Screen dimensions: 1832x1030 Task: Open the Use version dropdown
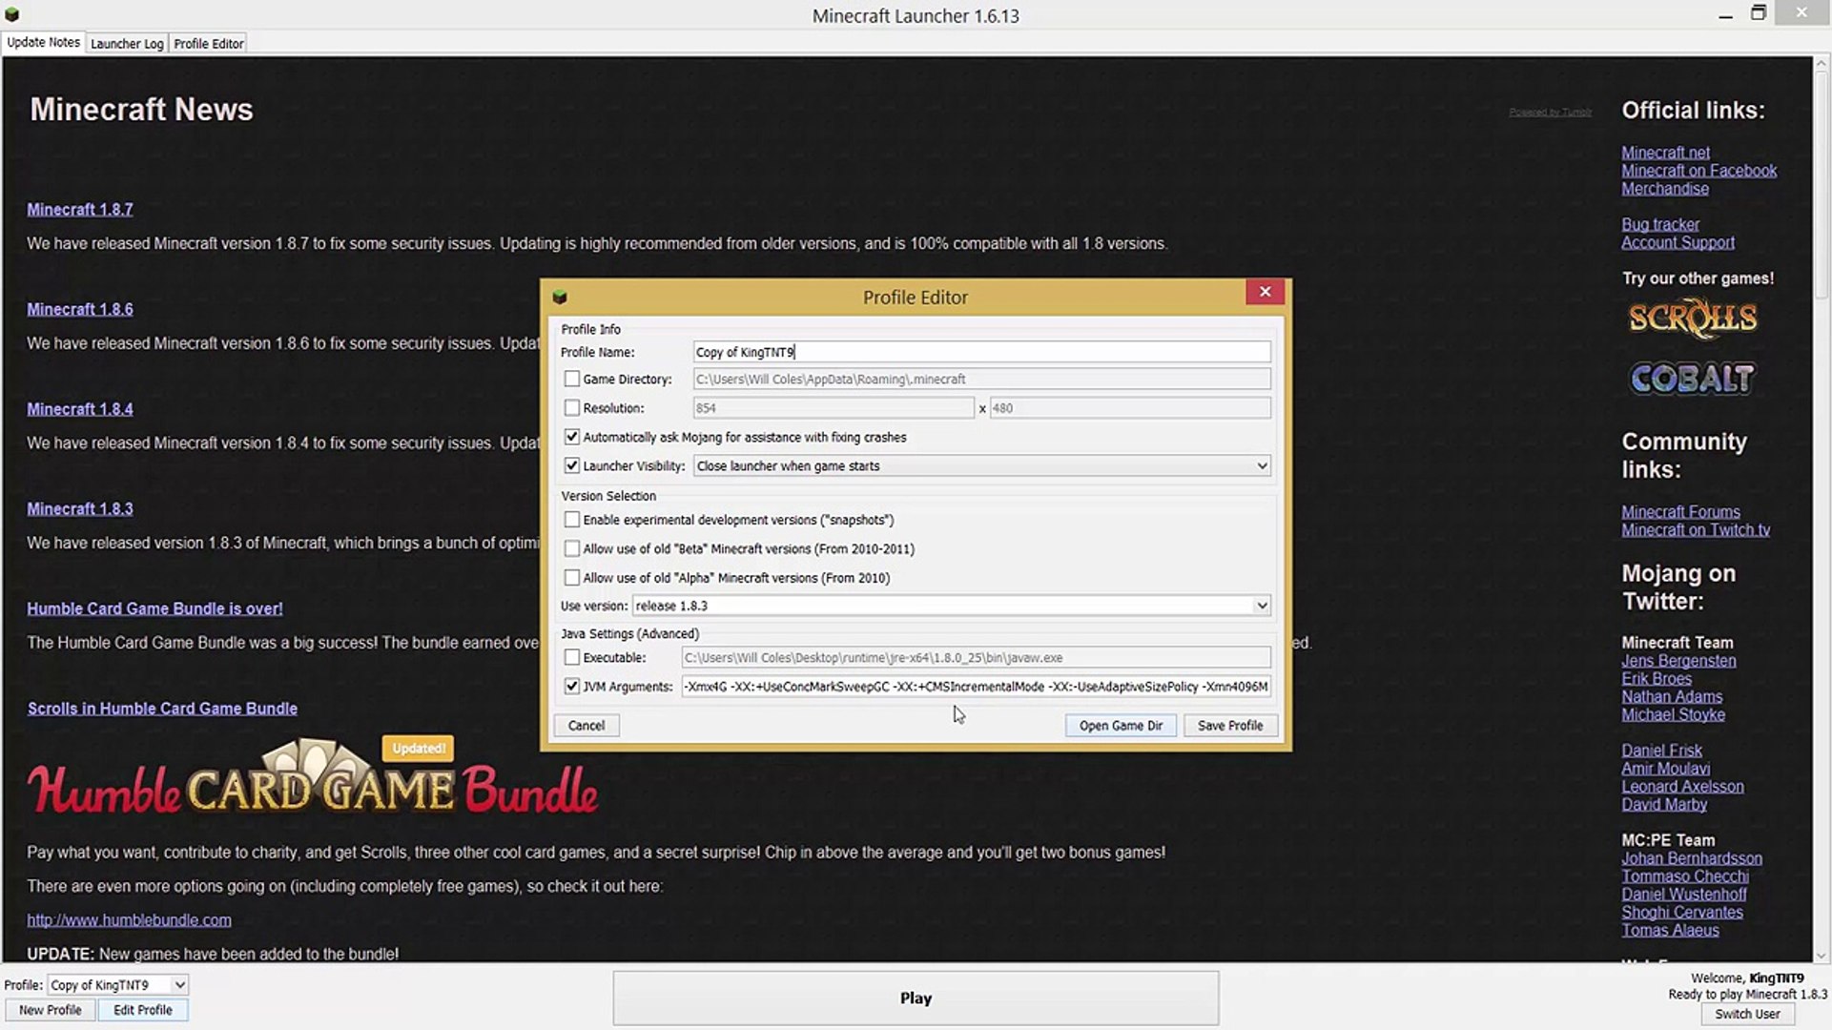pos(1261,606)
